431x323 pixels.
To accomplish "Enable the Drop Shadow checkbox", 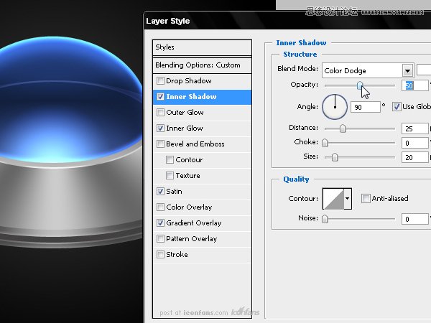I will (160, 81).
